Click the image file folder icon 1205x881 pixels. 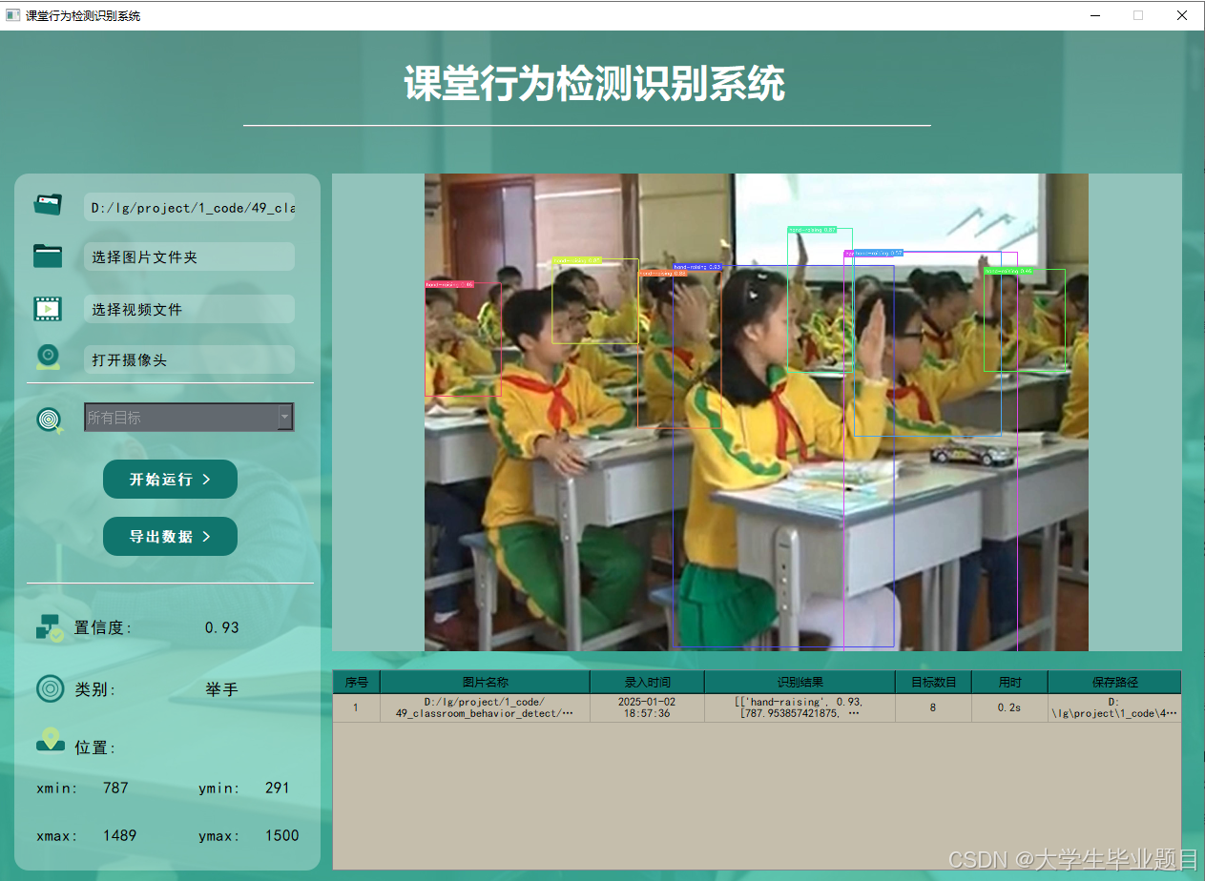coord(48,206)
